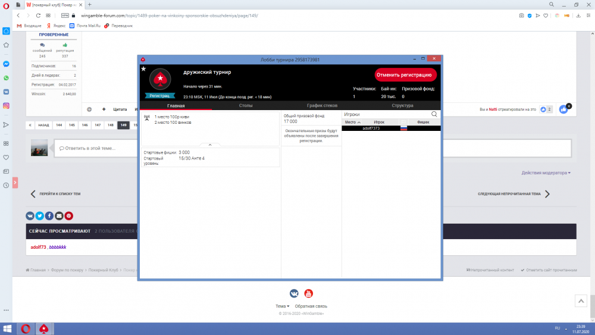This screenshot has height=335, width=595.
Task: Click the favorite star in tournament lobby
Action: pos(143,69)
